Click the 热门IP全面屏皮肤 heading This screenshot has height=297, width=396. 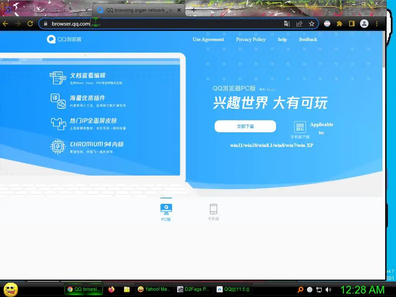pos(93,121)
